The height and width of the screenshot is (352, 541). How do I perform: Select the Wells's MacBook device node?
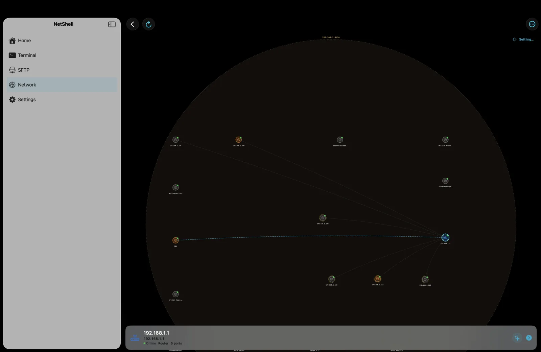click(445, 140)
